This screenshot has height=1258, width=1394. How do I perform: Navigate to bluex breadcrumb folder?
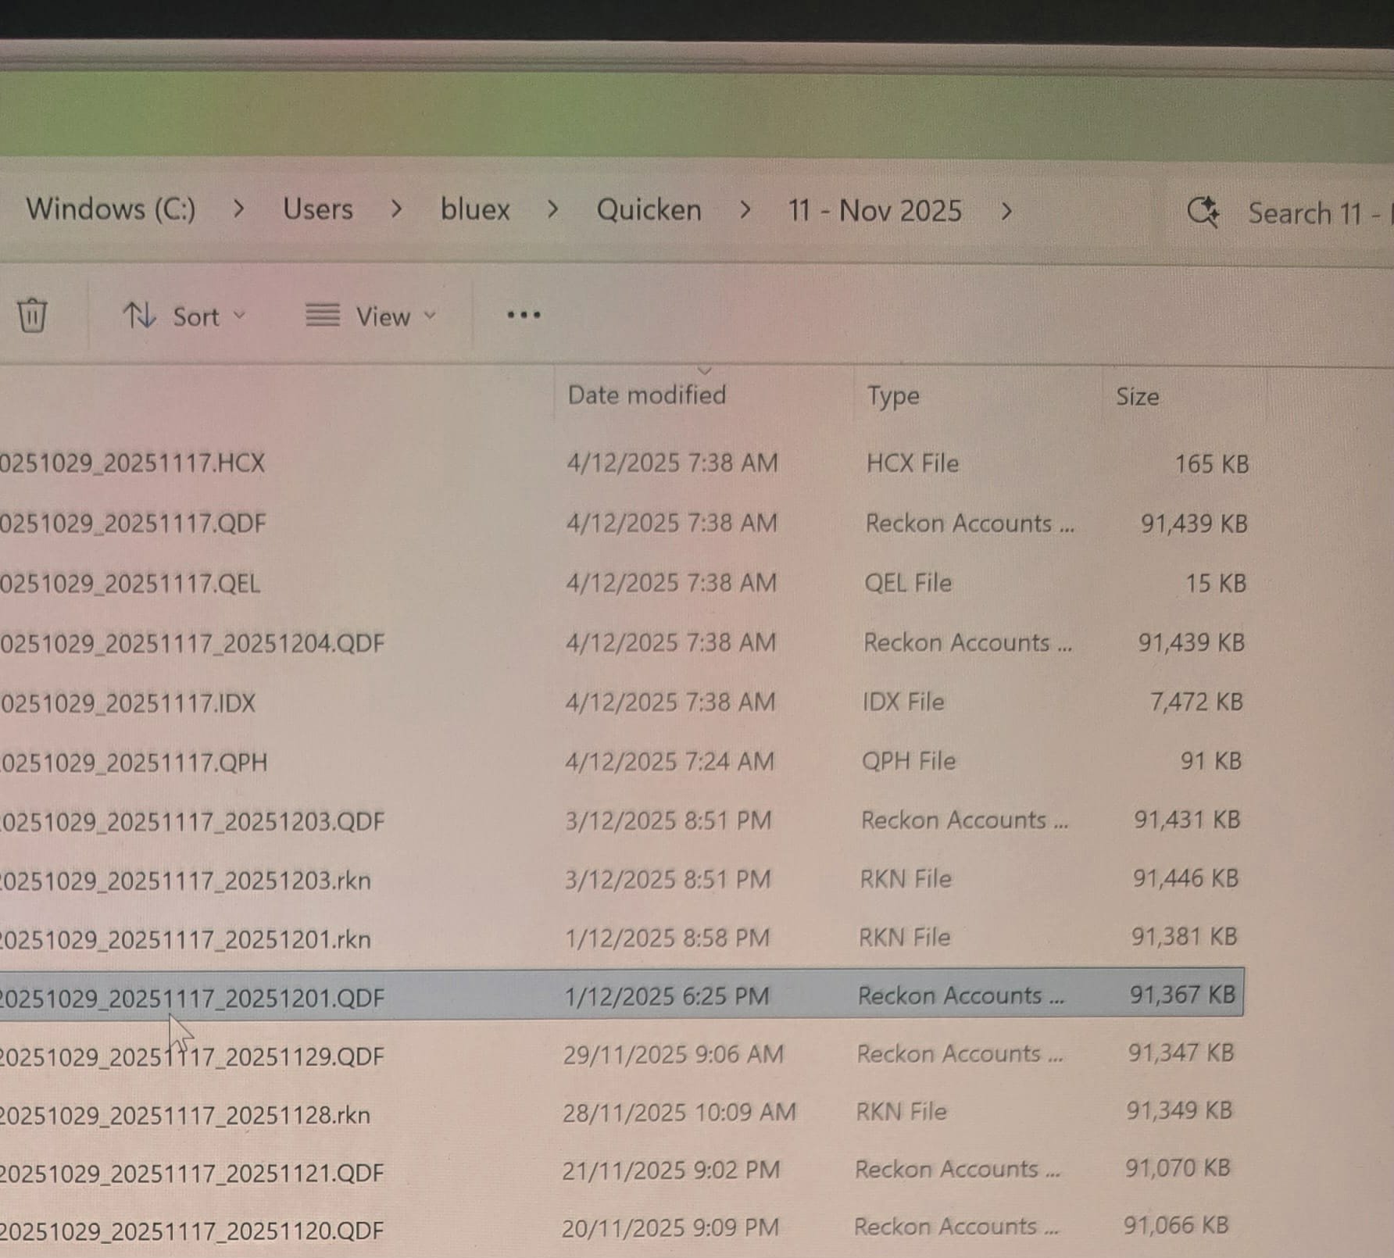tap(475, 209)
